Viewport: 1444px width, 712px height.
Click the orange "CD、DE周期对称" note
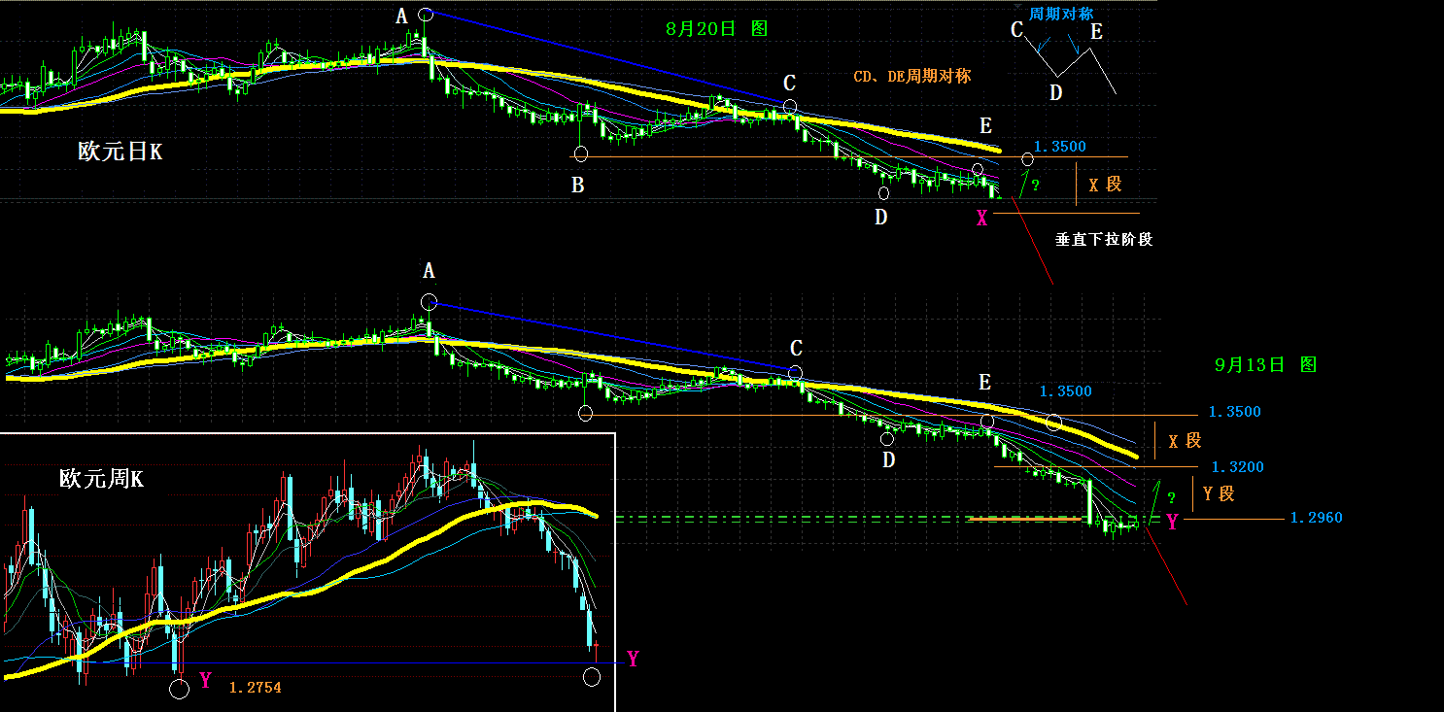911,76
